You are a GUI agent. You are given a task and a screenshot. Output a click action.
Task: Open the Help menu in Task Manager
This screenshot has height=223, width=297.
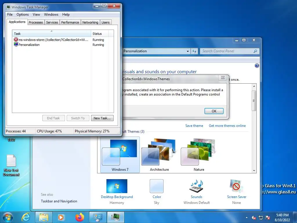point(66,15)
